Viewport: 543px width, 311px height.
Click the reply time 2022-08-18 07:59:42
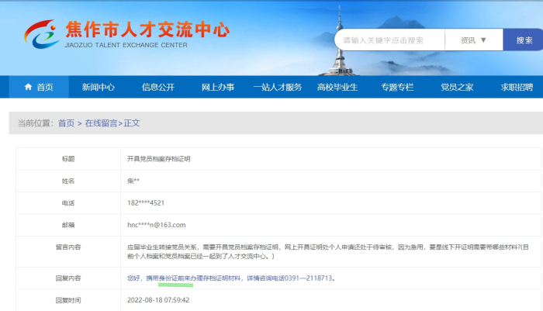tap(158, 300)
